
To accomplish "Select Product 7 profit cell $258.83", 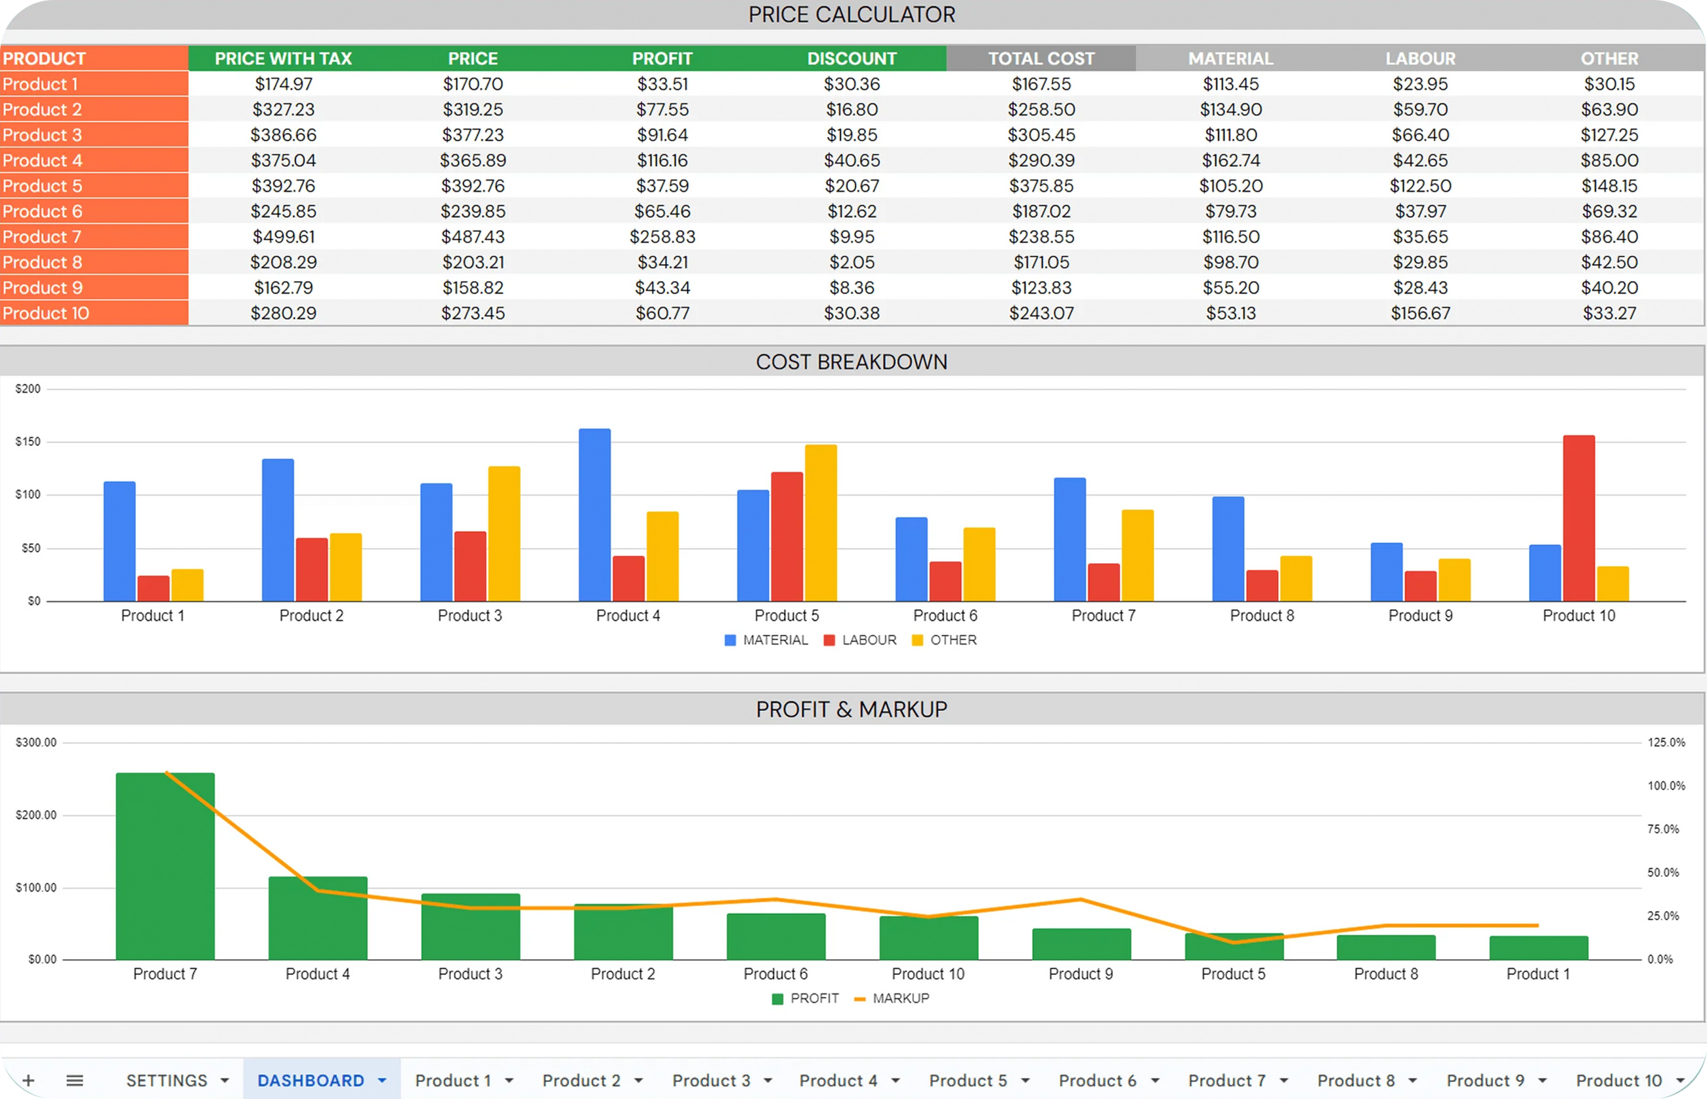I will pyautogui.click(x=662, y=237).
